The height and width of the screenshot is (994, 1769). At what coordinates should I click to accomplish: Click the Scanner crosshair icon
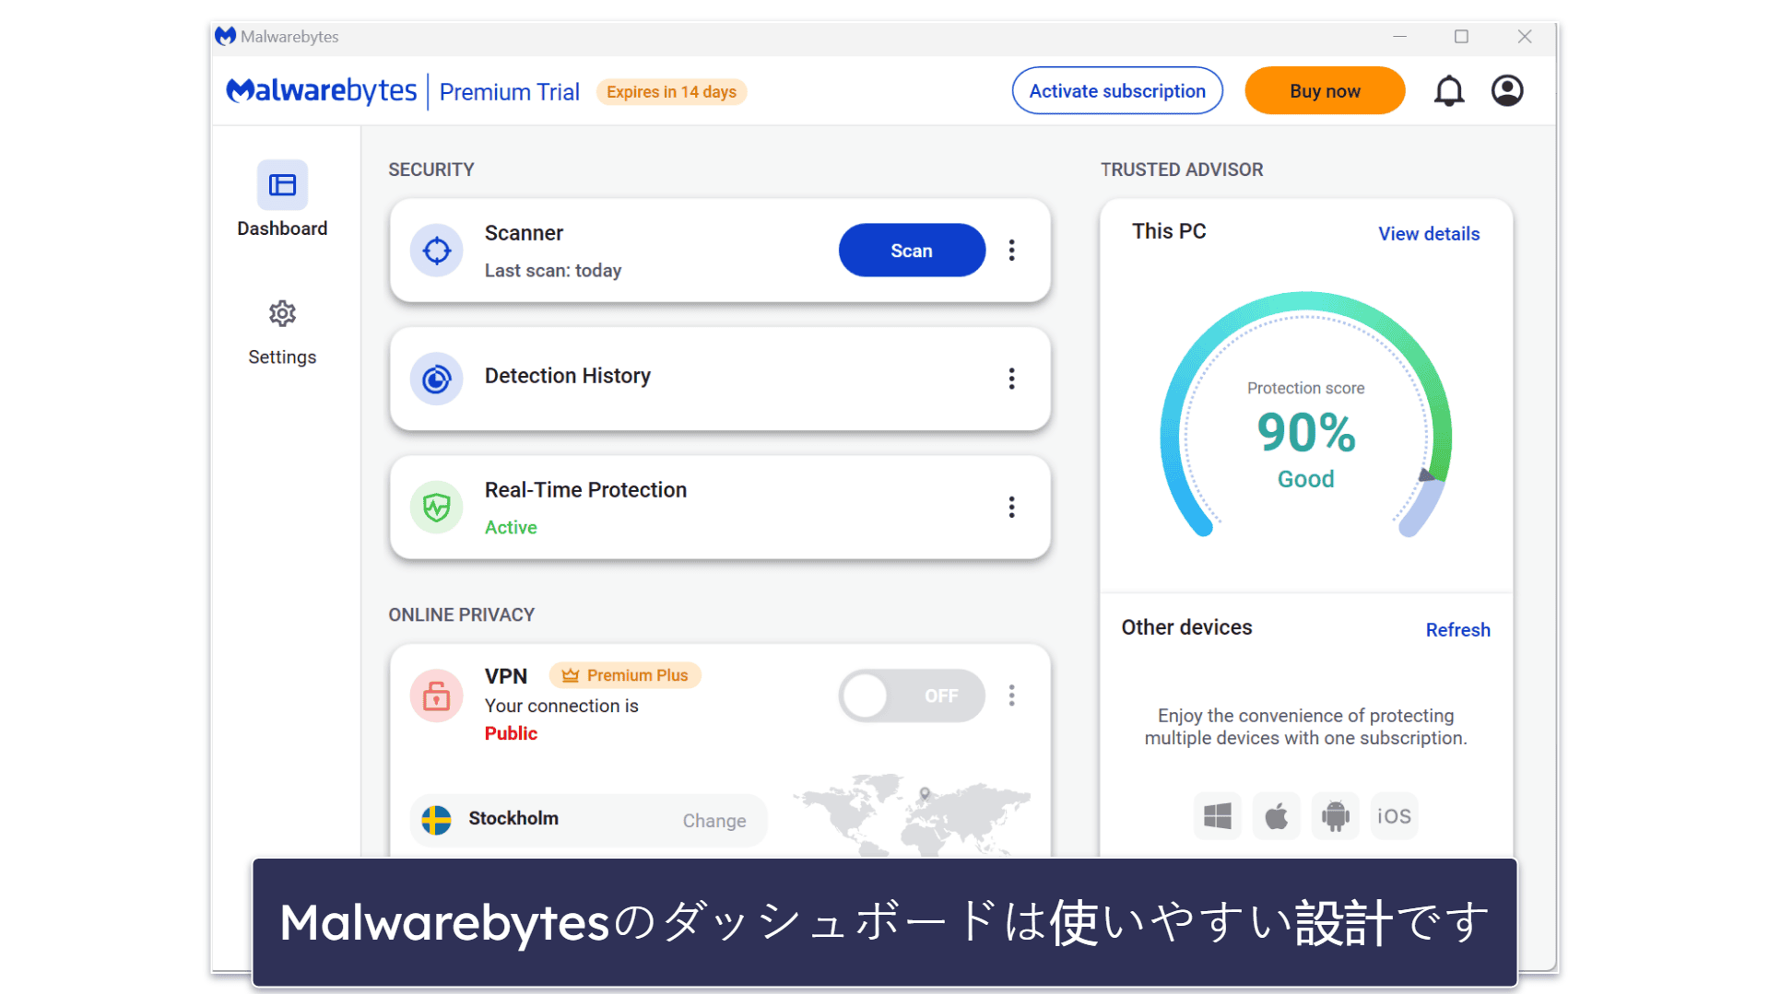click(x=436, y=251)
